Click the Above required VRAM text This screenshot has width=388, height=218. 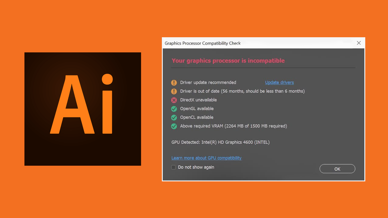tap(234, 126)
